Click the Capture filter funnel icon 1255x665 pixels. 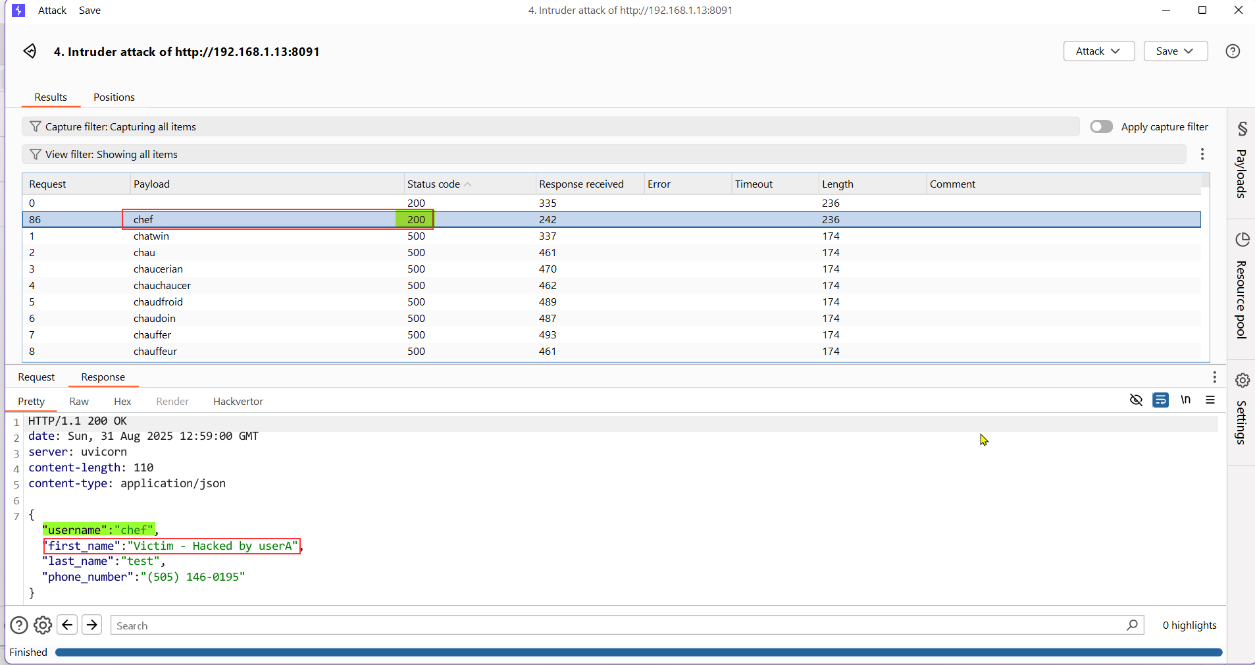pyautogui.click(x=36, y=126)
